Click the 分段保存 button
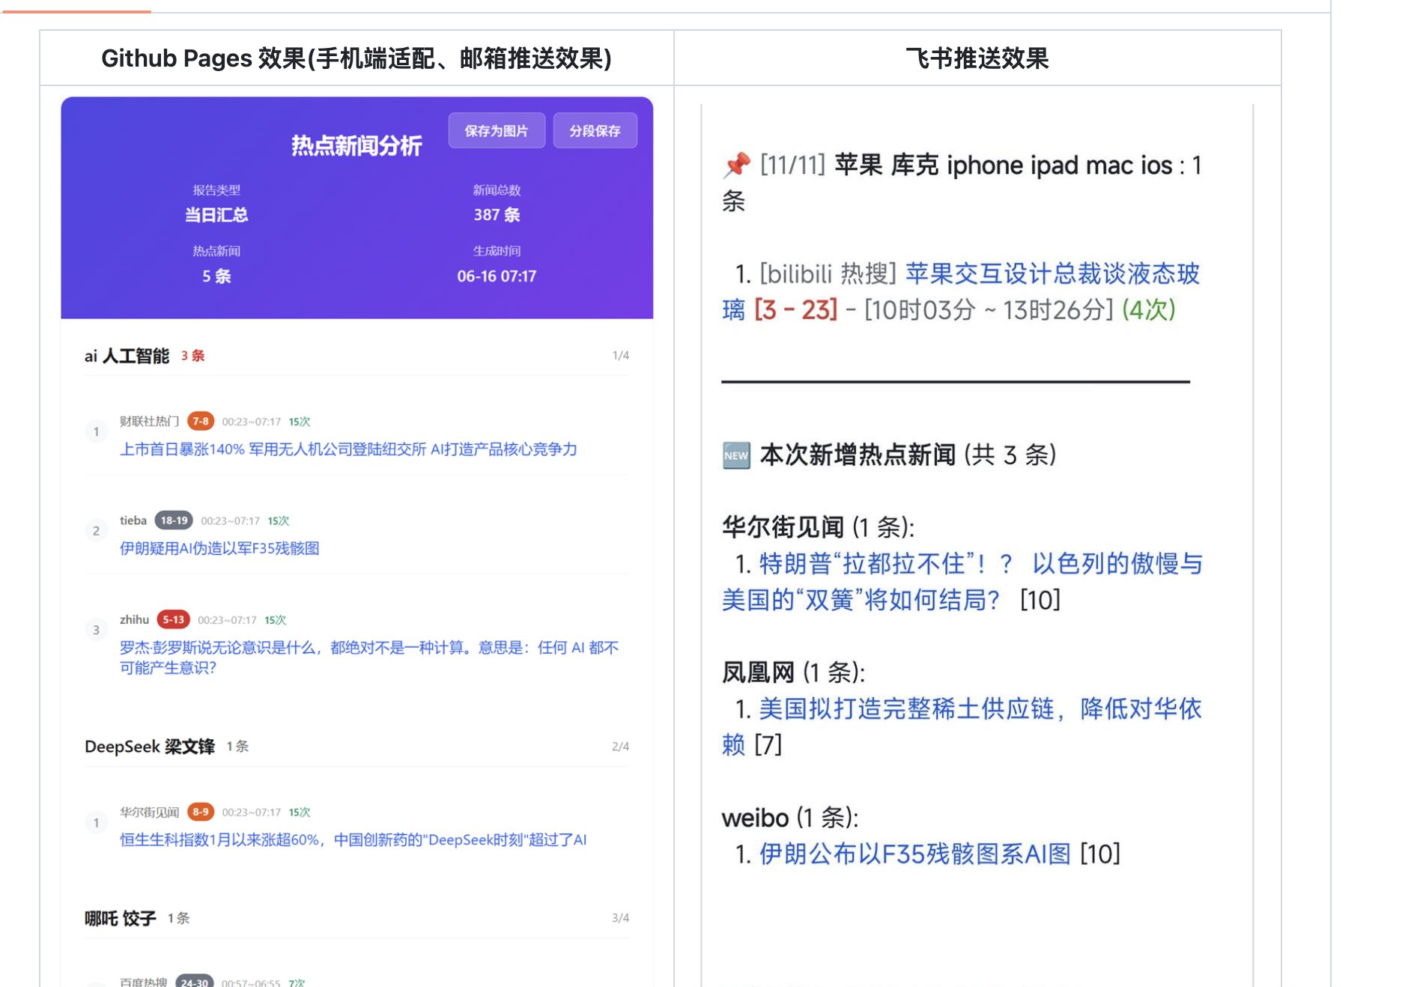 click(x=595, y=131)
